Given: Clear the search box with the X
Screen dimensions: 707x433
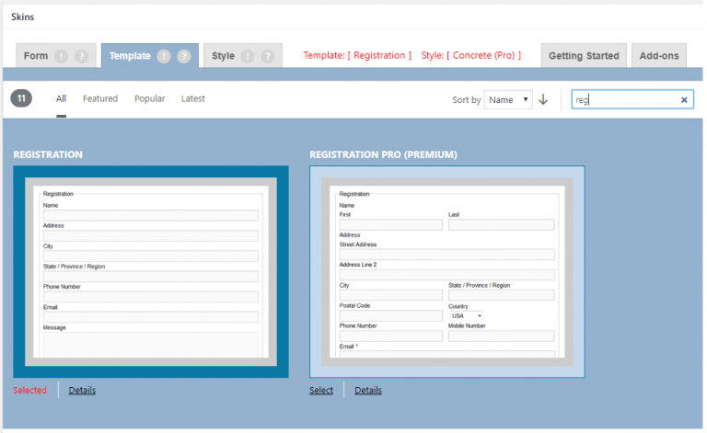Looking at the screenshot, I should click(x=684, y=99).
